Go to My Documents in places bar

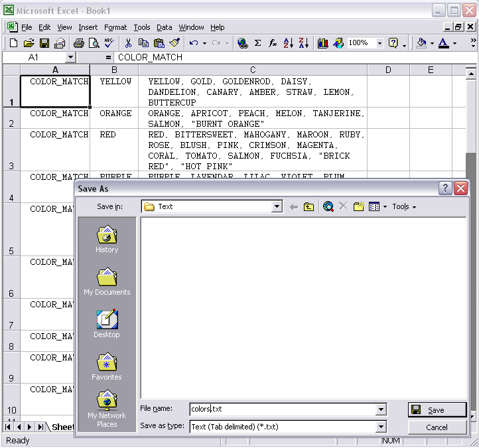tap(107, 282)
